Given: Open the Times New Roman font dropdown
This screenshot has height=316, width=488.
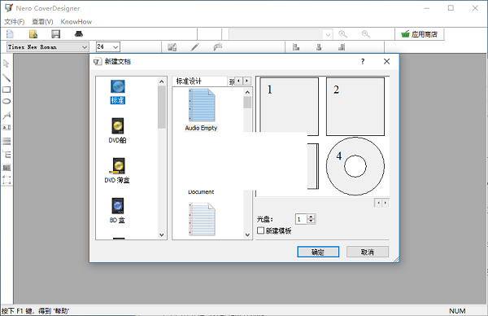Looking at the screenshot, I should pyautogui.click(x=48, y=47).
